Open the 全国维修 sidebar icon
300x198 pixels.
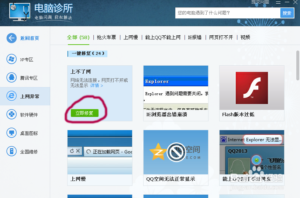(11, 151)
